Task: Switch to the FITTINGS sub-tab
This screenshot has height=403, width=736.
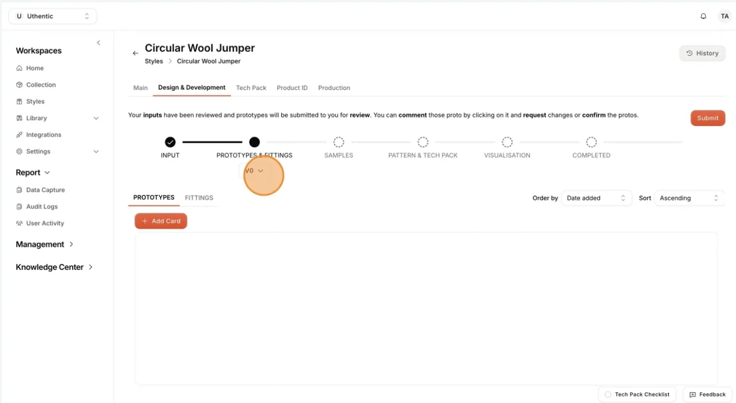Action: click(x=199, y=198)
